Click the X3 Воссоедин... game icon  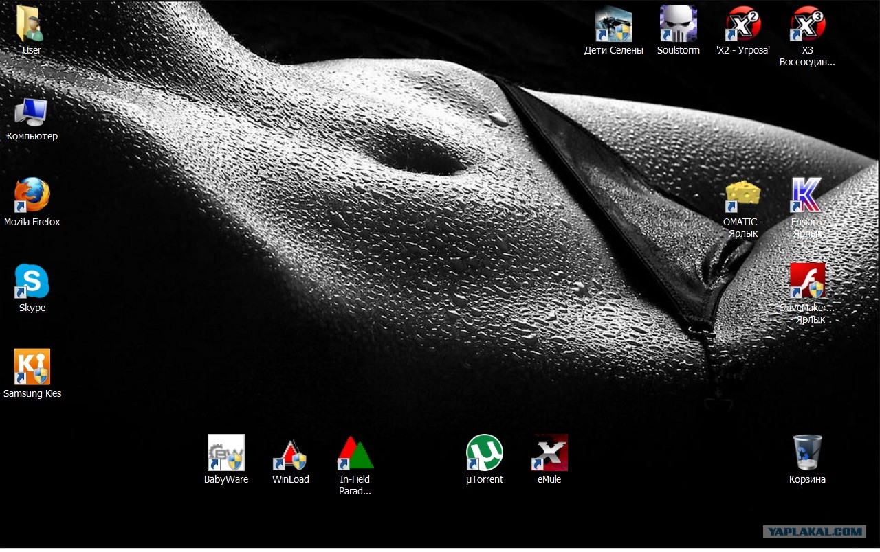click(x=807, y=25)
